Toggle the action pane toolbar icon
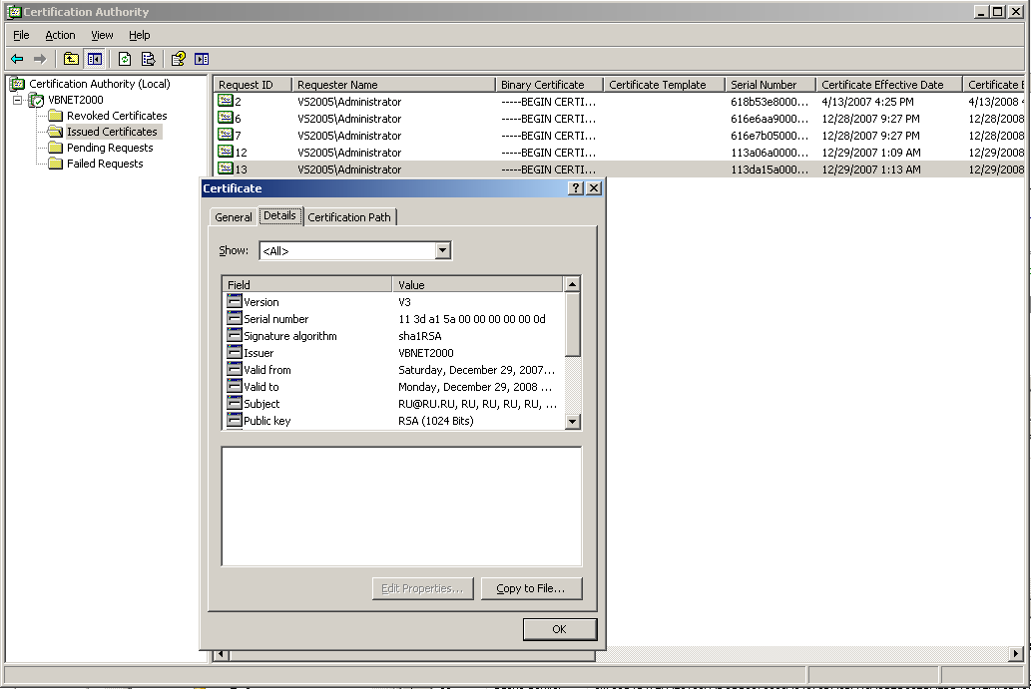This screenshot has width=1031, height=689. [x=202, y=59]
